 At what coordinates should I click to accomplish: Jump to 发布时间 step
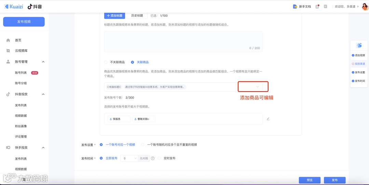point(358,81)
